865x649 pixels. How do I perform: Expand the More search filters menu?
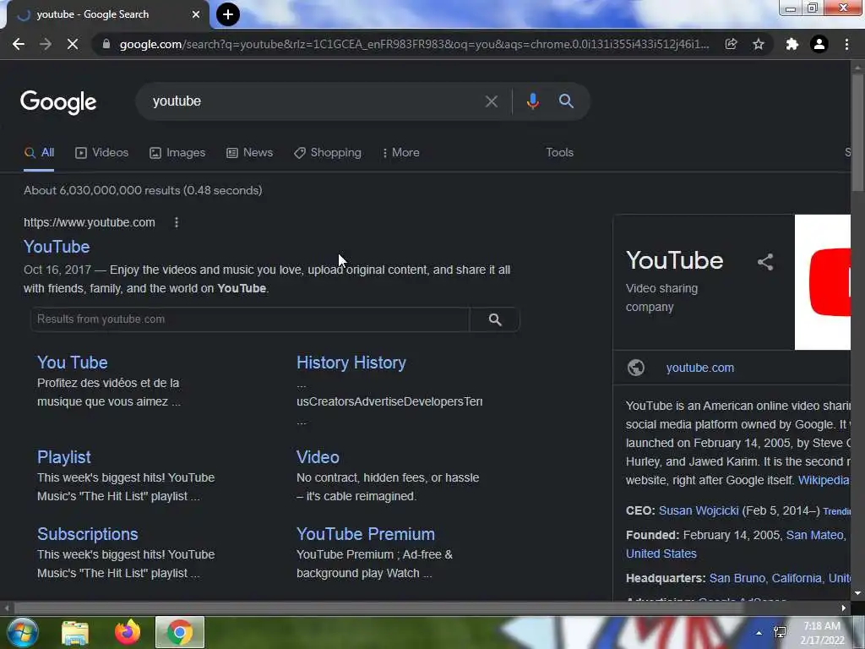point(400,153)
